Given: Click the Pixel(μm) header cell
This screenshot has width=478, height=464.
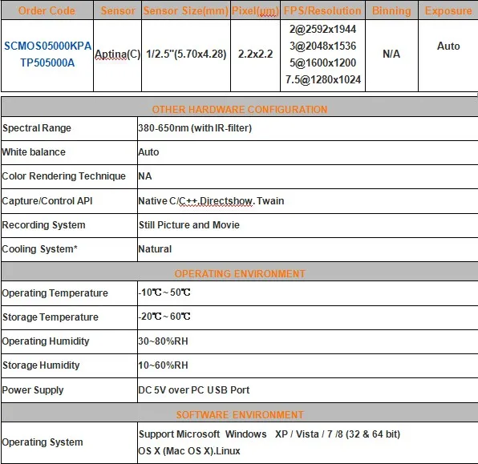Looking at the screenshot, I should point(256,10).
